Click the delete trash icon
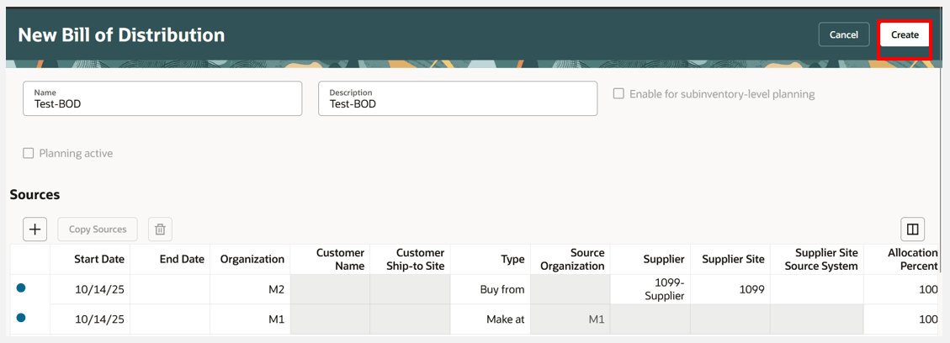950x343 pixels. click(x=160, y=229)
